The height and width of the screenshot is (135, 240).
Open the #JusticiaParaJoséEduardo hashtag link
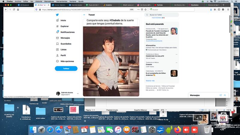tap(154, 41)
